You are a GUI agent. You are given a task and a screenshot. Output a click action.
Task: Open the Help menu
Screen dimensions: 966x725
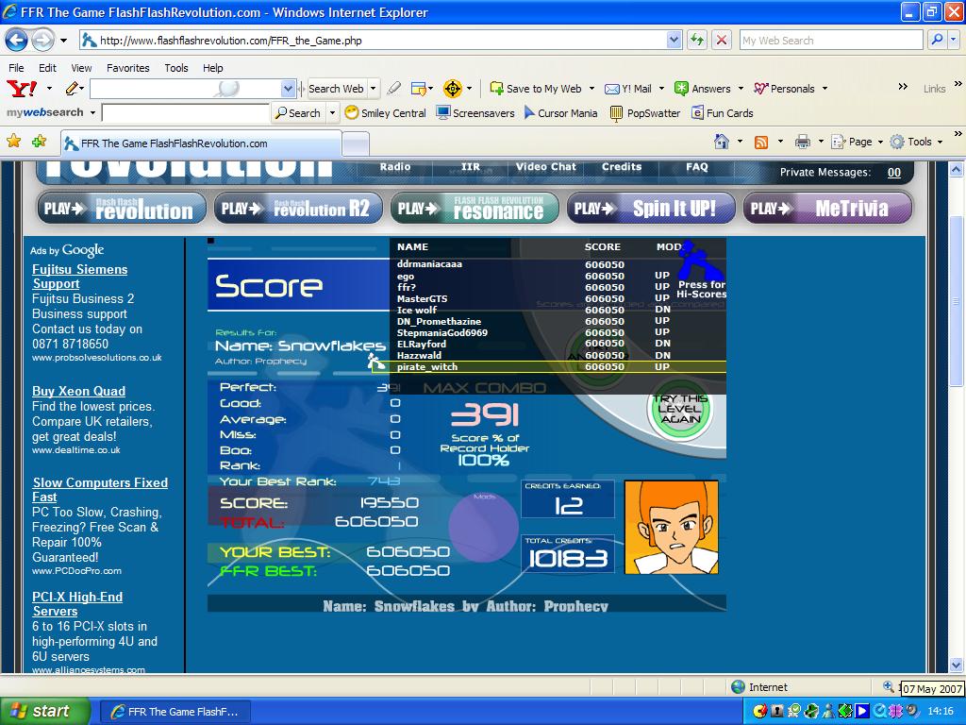[213, 68]
